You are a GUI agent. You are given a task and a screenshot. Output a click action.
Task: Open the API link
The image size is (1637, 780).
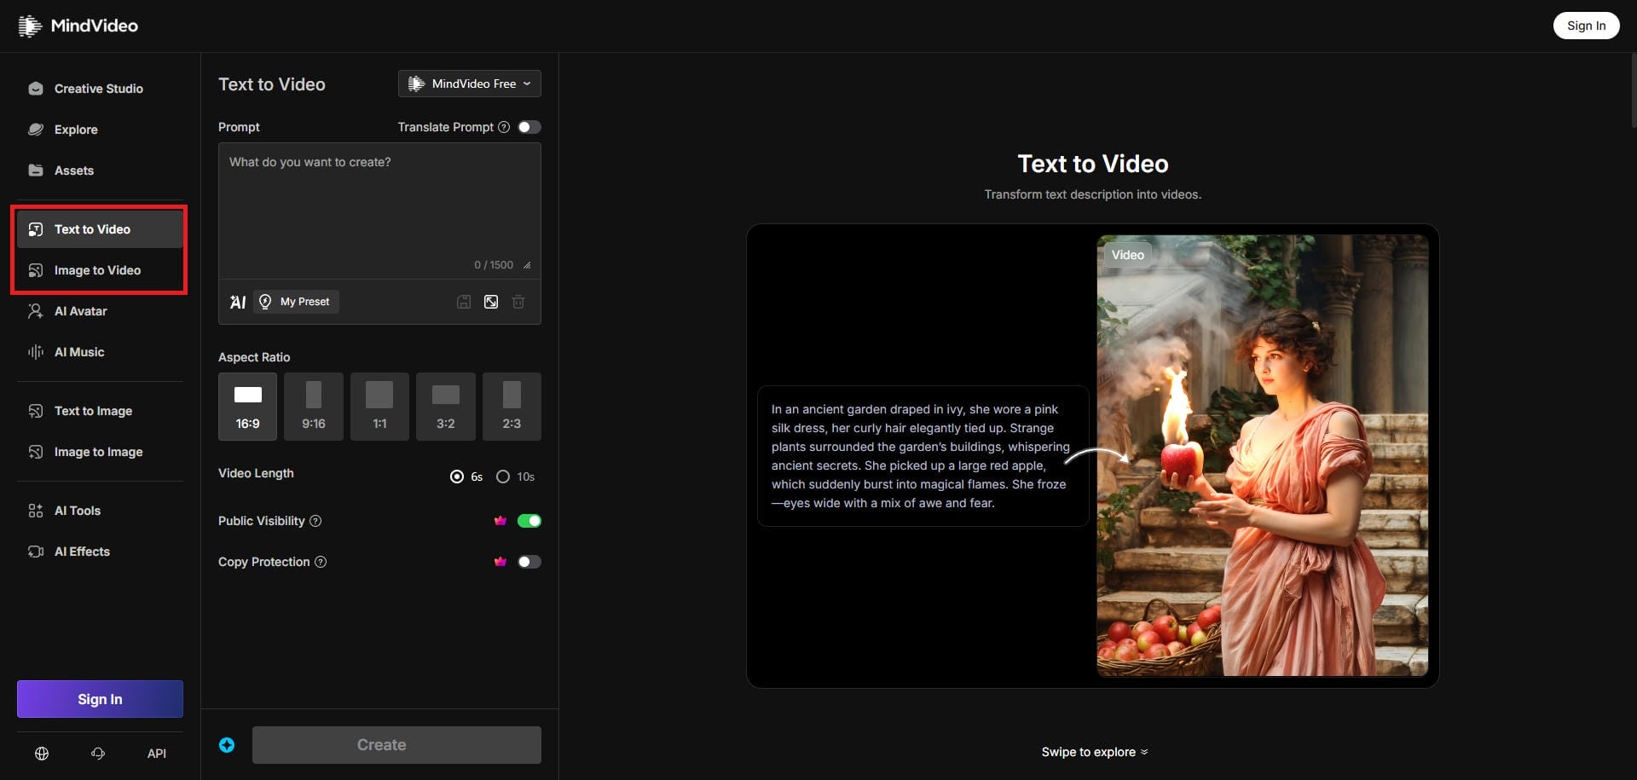point(157,754)
